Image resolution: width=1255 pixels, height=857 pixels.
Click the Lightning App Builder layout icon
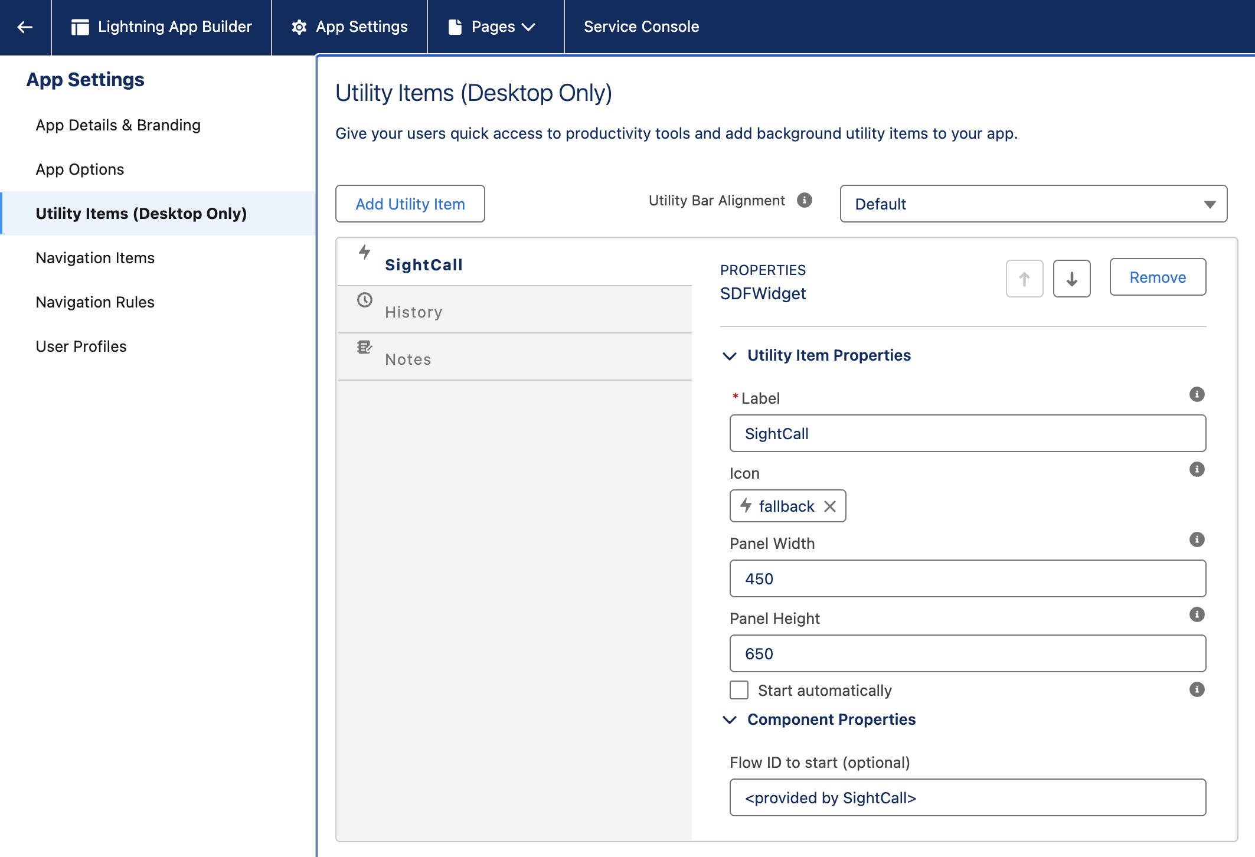click(80, 27)
